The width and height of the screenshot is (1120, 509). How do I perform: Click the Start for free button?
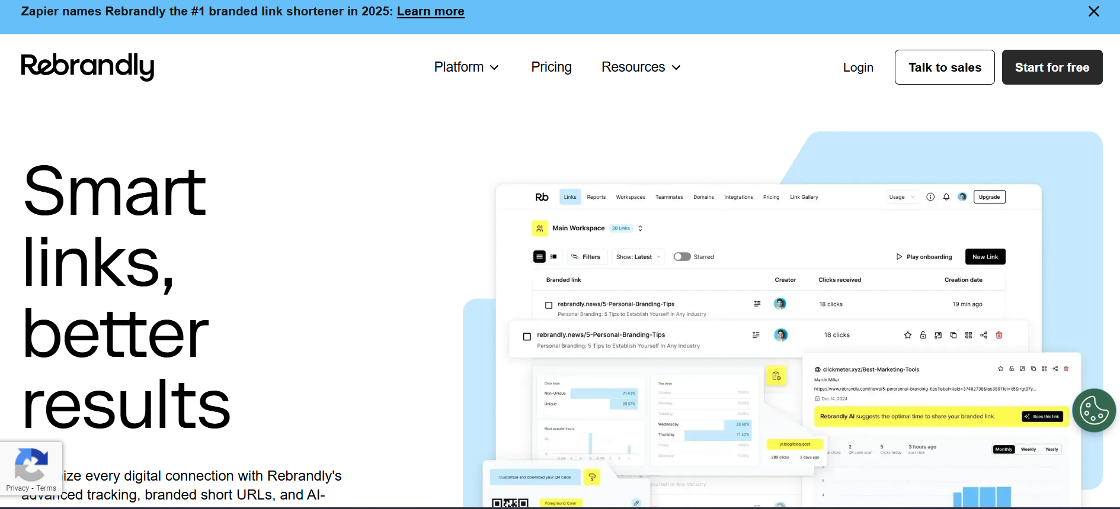[1052, 67]
